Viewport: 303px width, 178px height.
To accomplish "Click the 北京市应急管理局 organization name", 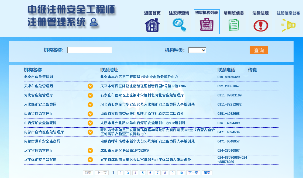I will [x=39, y=77].
